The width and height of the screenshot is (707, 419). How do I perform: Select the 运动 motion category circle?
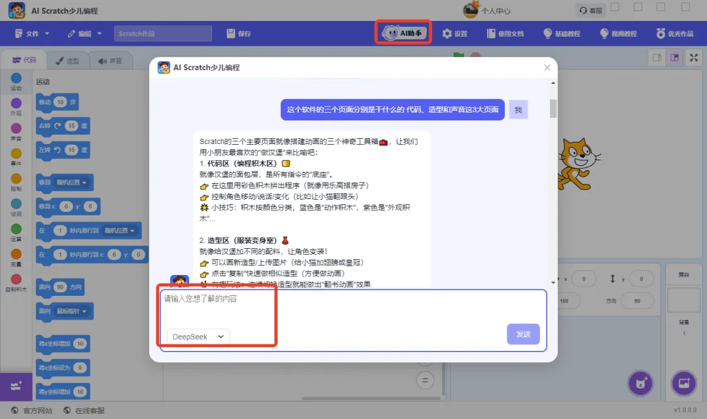(x=16, y=78)
